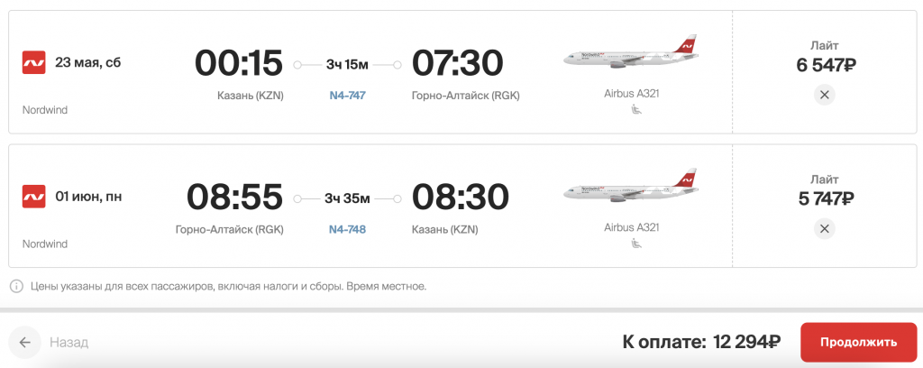923x368 pixels.
Task: Remove the Kazan to Gorno-Altaysk flight
Action: [x=824, y=95]
